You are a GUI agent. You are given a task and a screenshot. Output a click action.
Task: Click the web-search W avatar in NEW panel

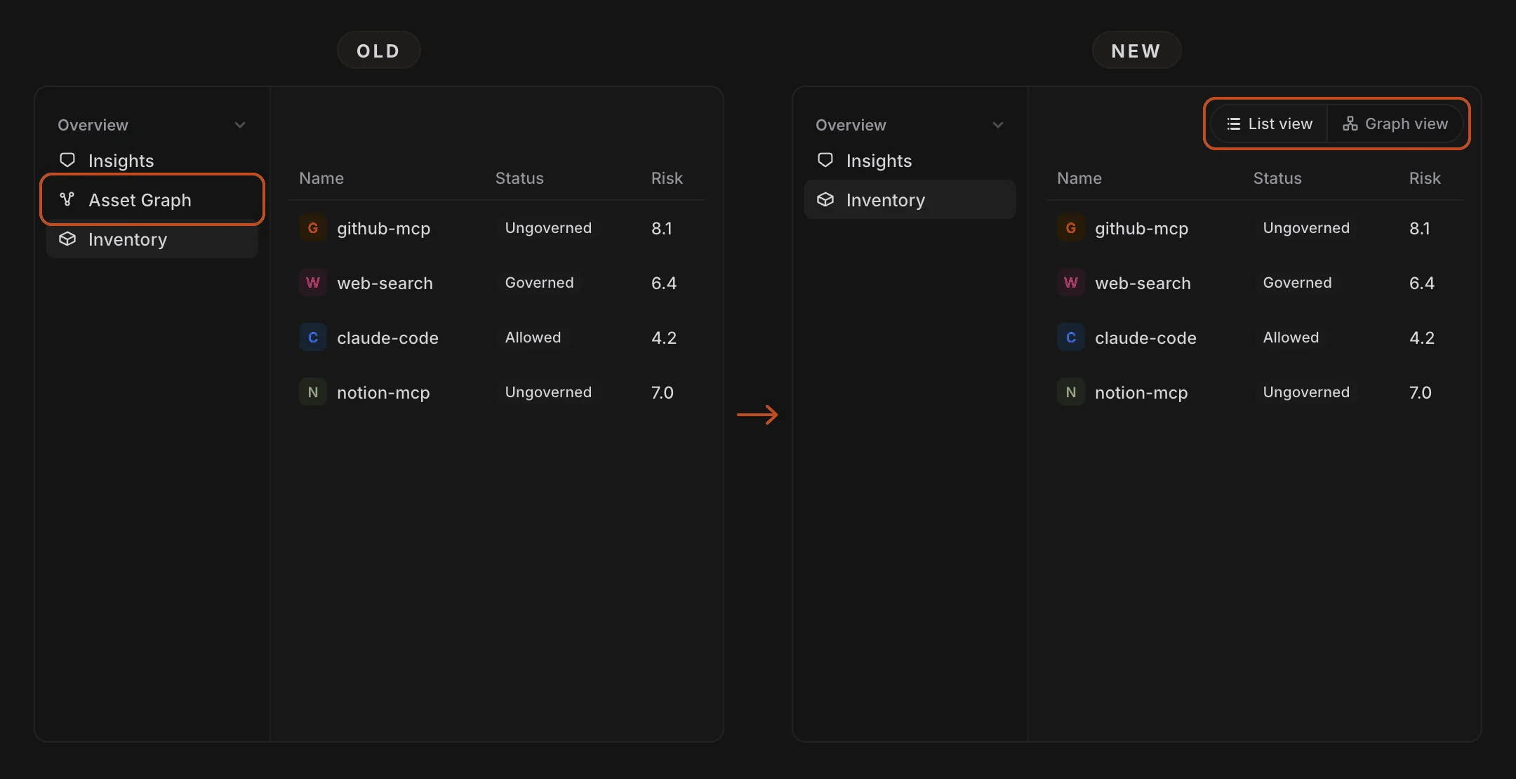1071,283
